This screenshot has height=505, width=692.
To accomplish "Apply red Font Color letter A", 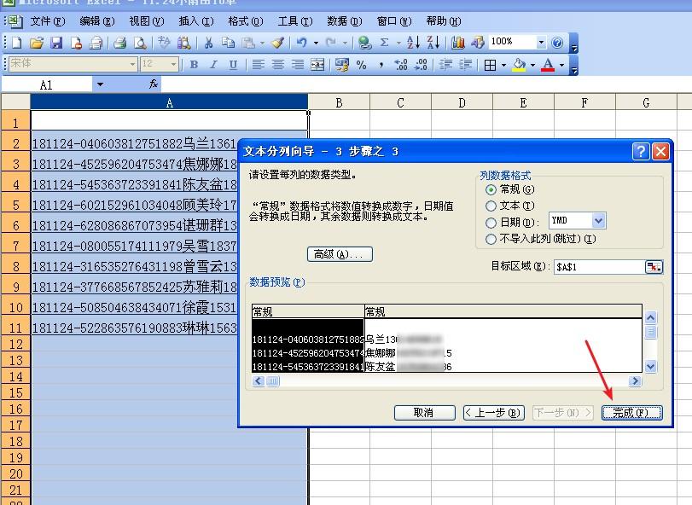I will tap(548, 66).
